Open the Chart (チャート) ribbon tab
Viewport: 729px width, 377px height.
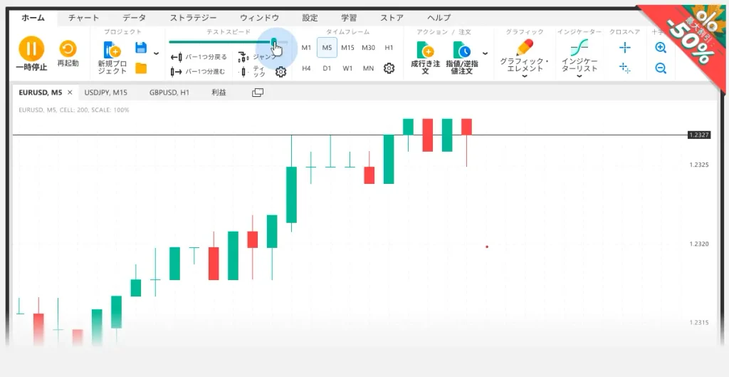[84, 18]
